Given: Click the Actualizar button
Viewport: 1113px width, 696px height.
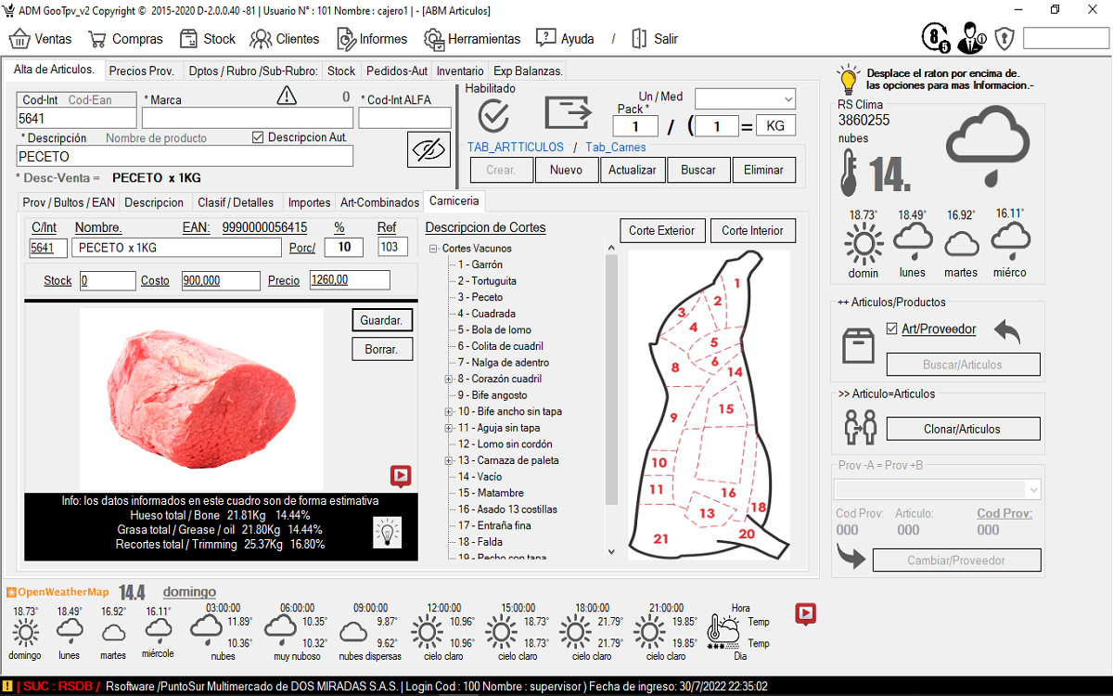Looking at the screenshot, I should point(633,170).
